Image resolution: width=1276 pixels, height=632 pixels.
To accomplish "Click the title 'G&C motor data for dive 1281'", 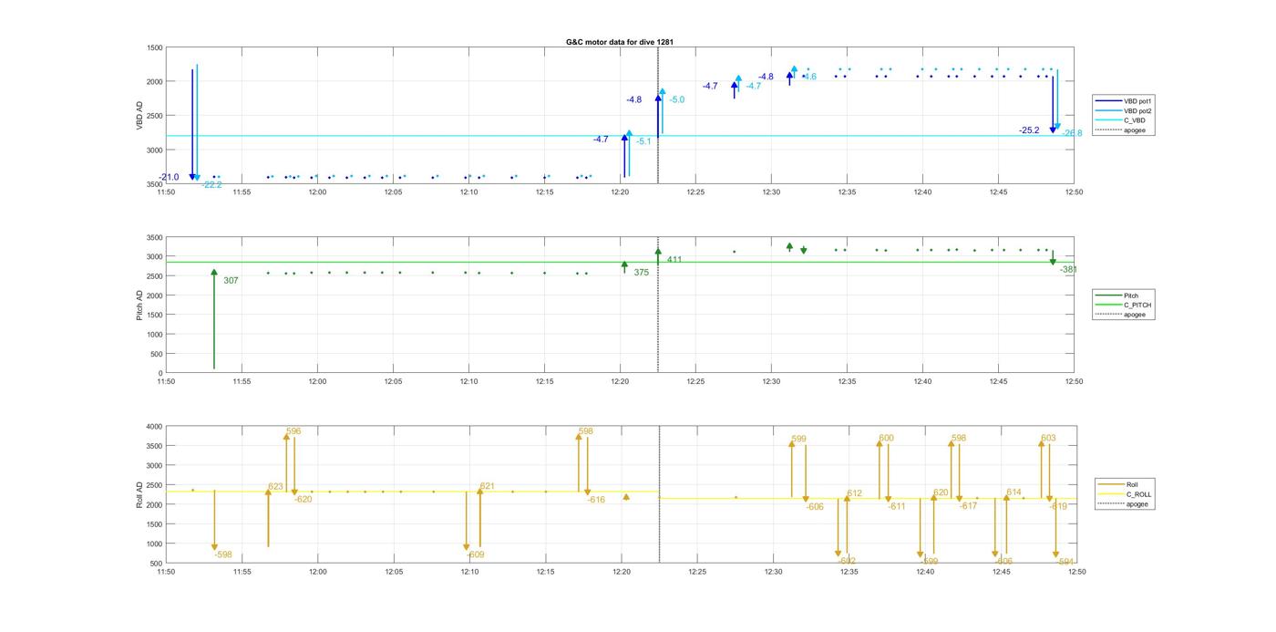I will [620, 42].
